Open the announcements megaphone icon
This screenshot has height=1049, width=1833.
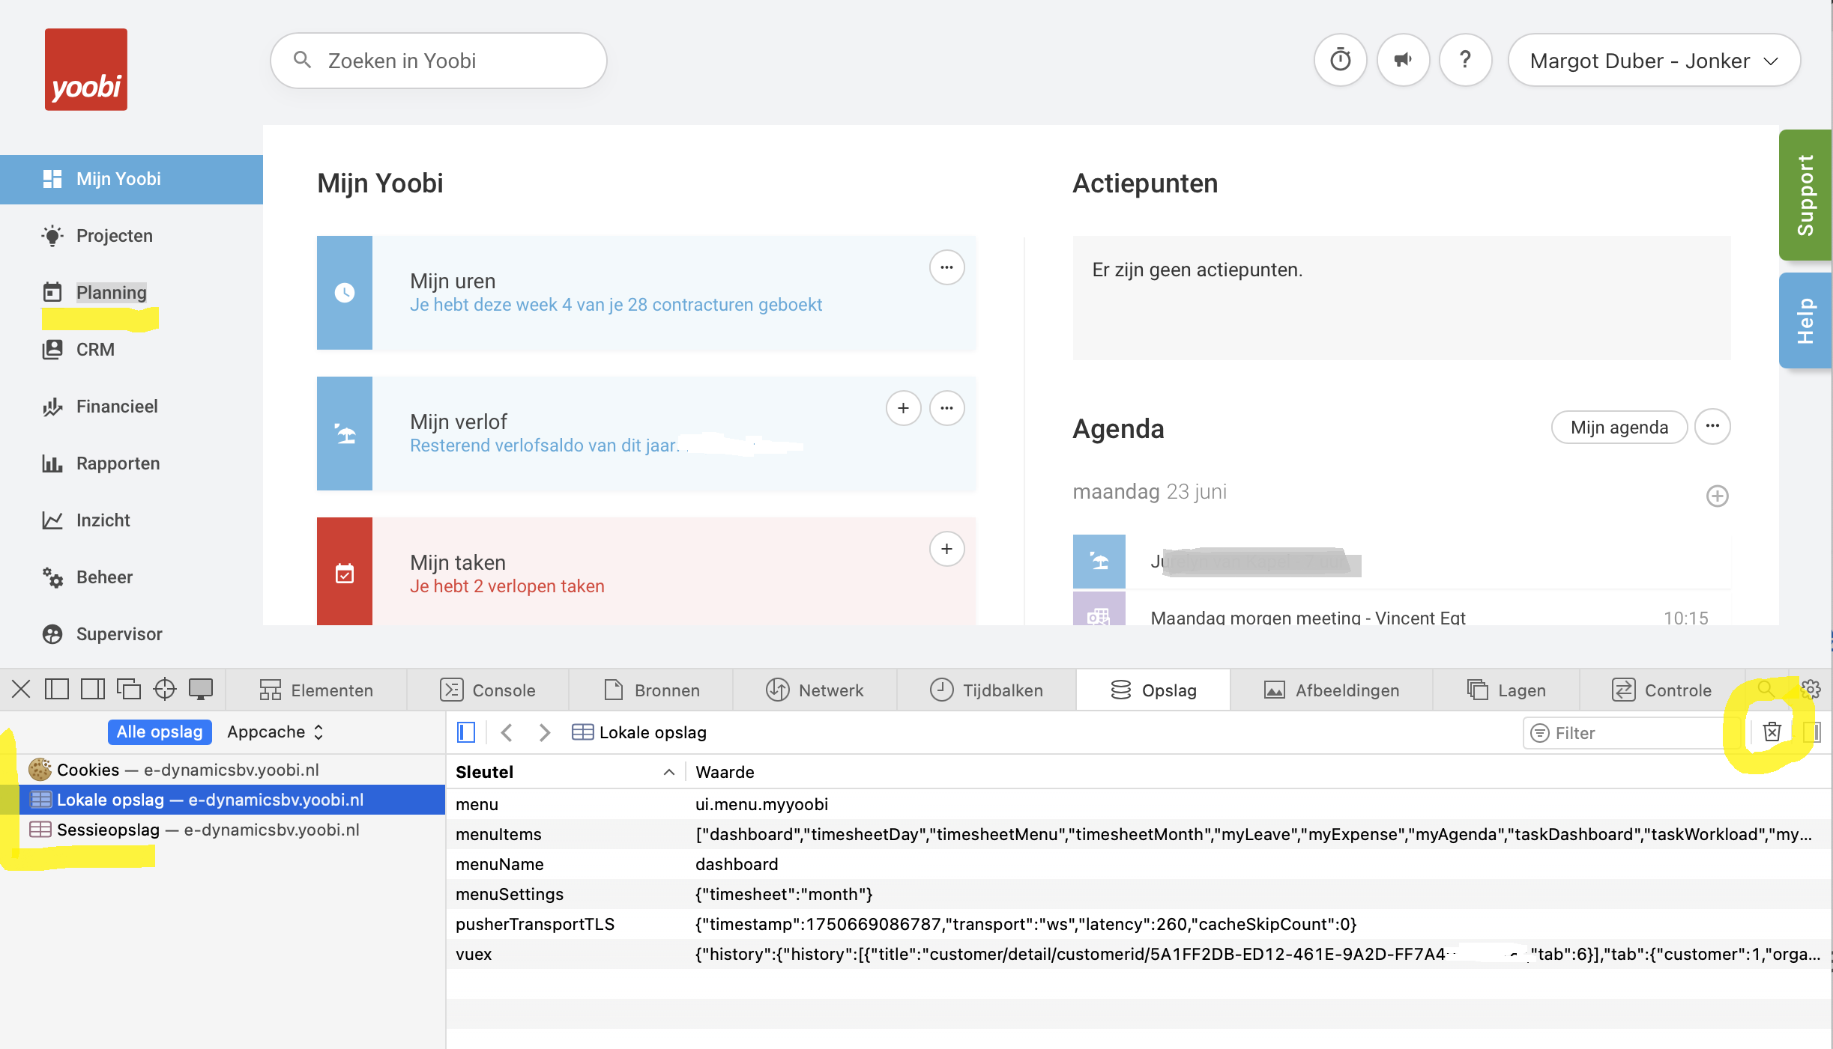click(1403, 60)
